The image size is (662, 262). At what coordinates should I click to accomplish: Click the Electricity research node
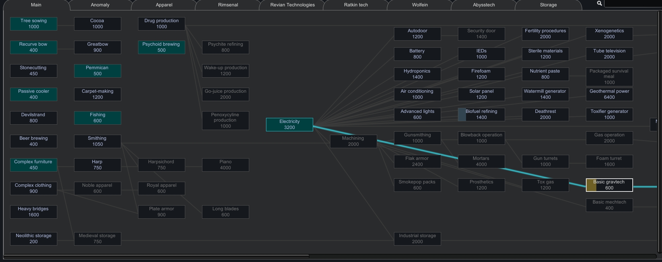tap(290, 125)
